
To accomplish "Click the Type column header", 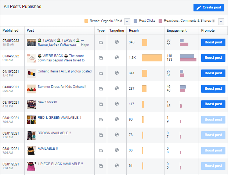I will click(x=101, y=31).
